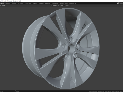Click the Honda CR-V scene statistics text
123x92 pixels.
click(x=101, y=91)
